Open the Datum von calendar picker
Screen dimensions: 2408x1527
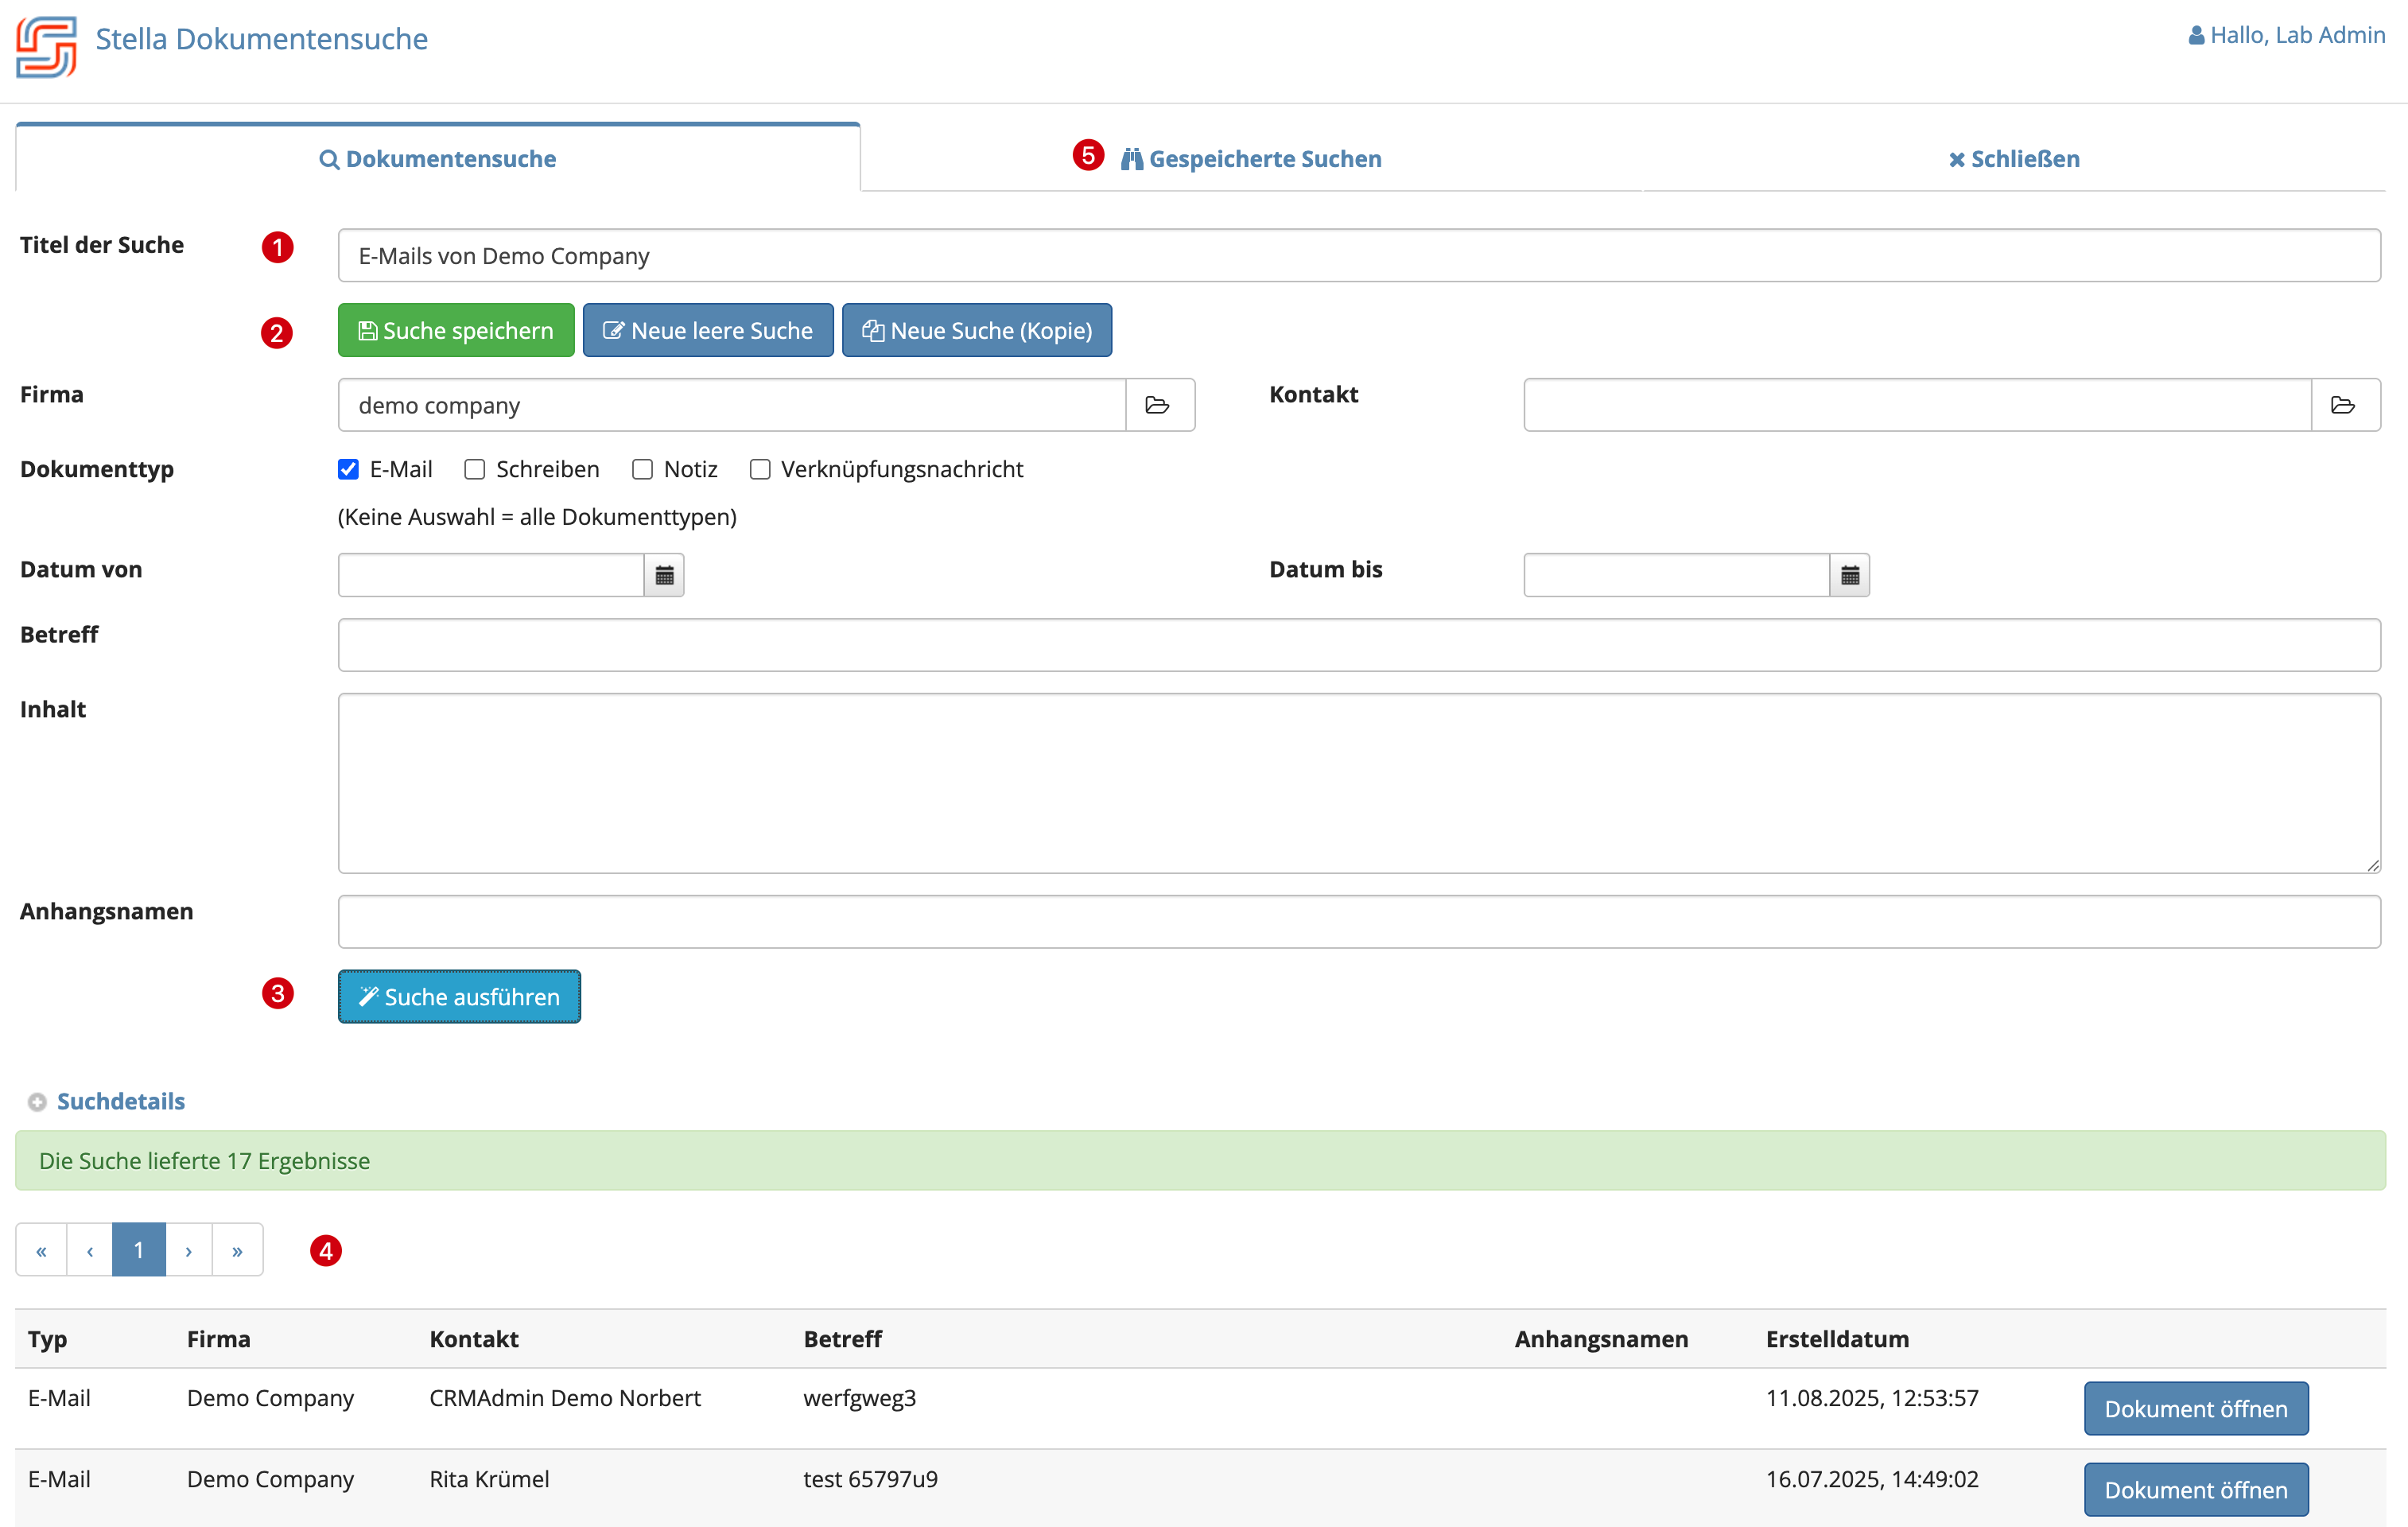tap(664, 575)
